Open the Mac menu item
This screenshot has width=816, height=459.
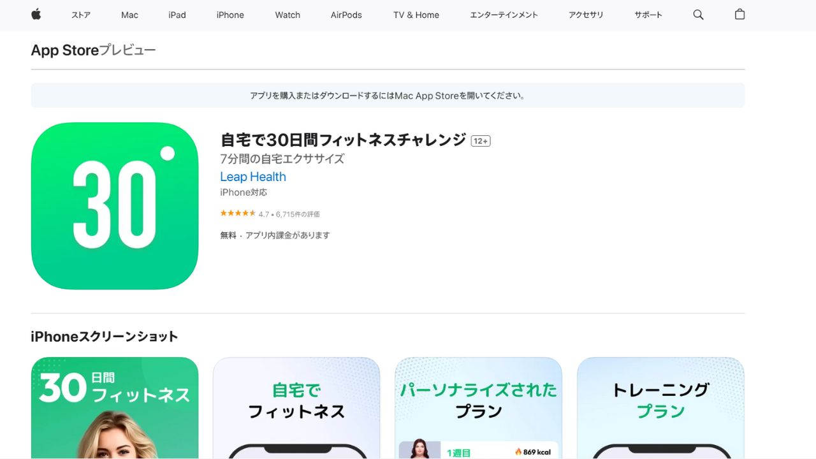(129, 15)
